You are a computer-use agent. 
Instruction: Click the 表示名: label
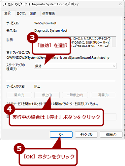(x=12, y=31)
